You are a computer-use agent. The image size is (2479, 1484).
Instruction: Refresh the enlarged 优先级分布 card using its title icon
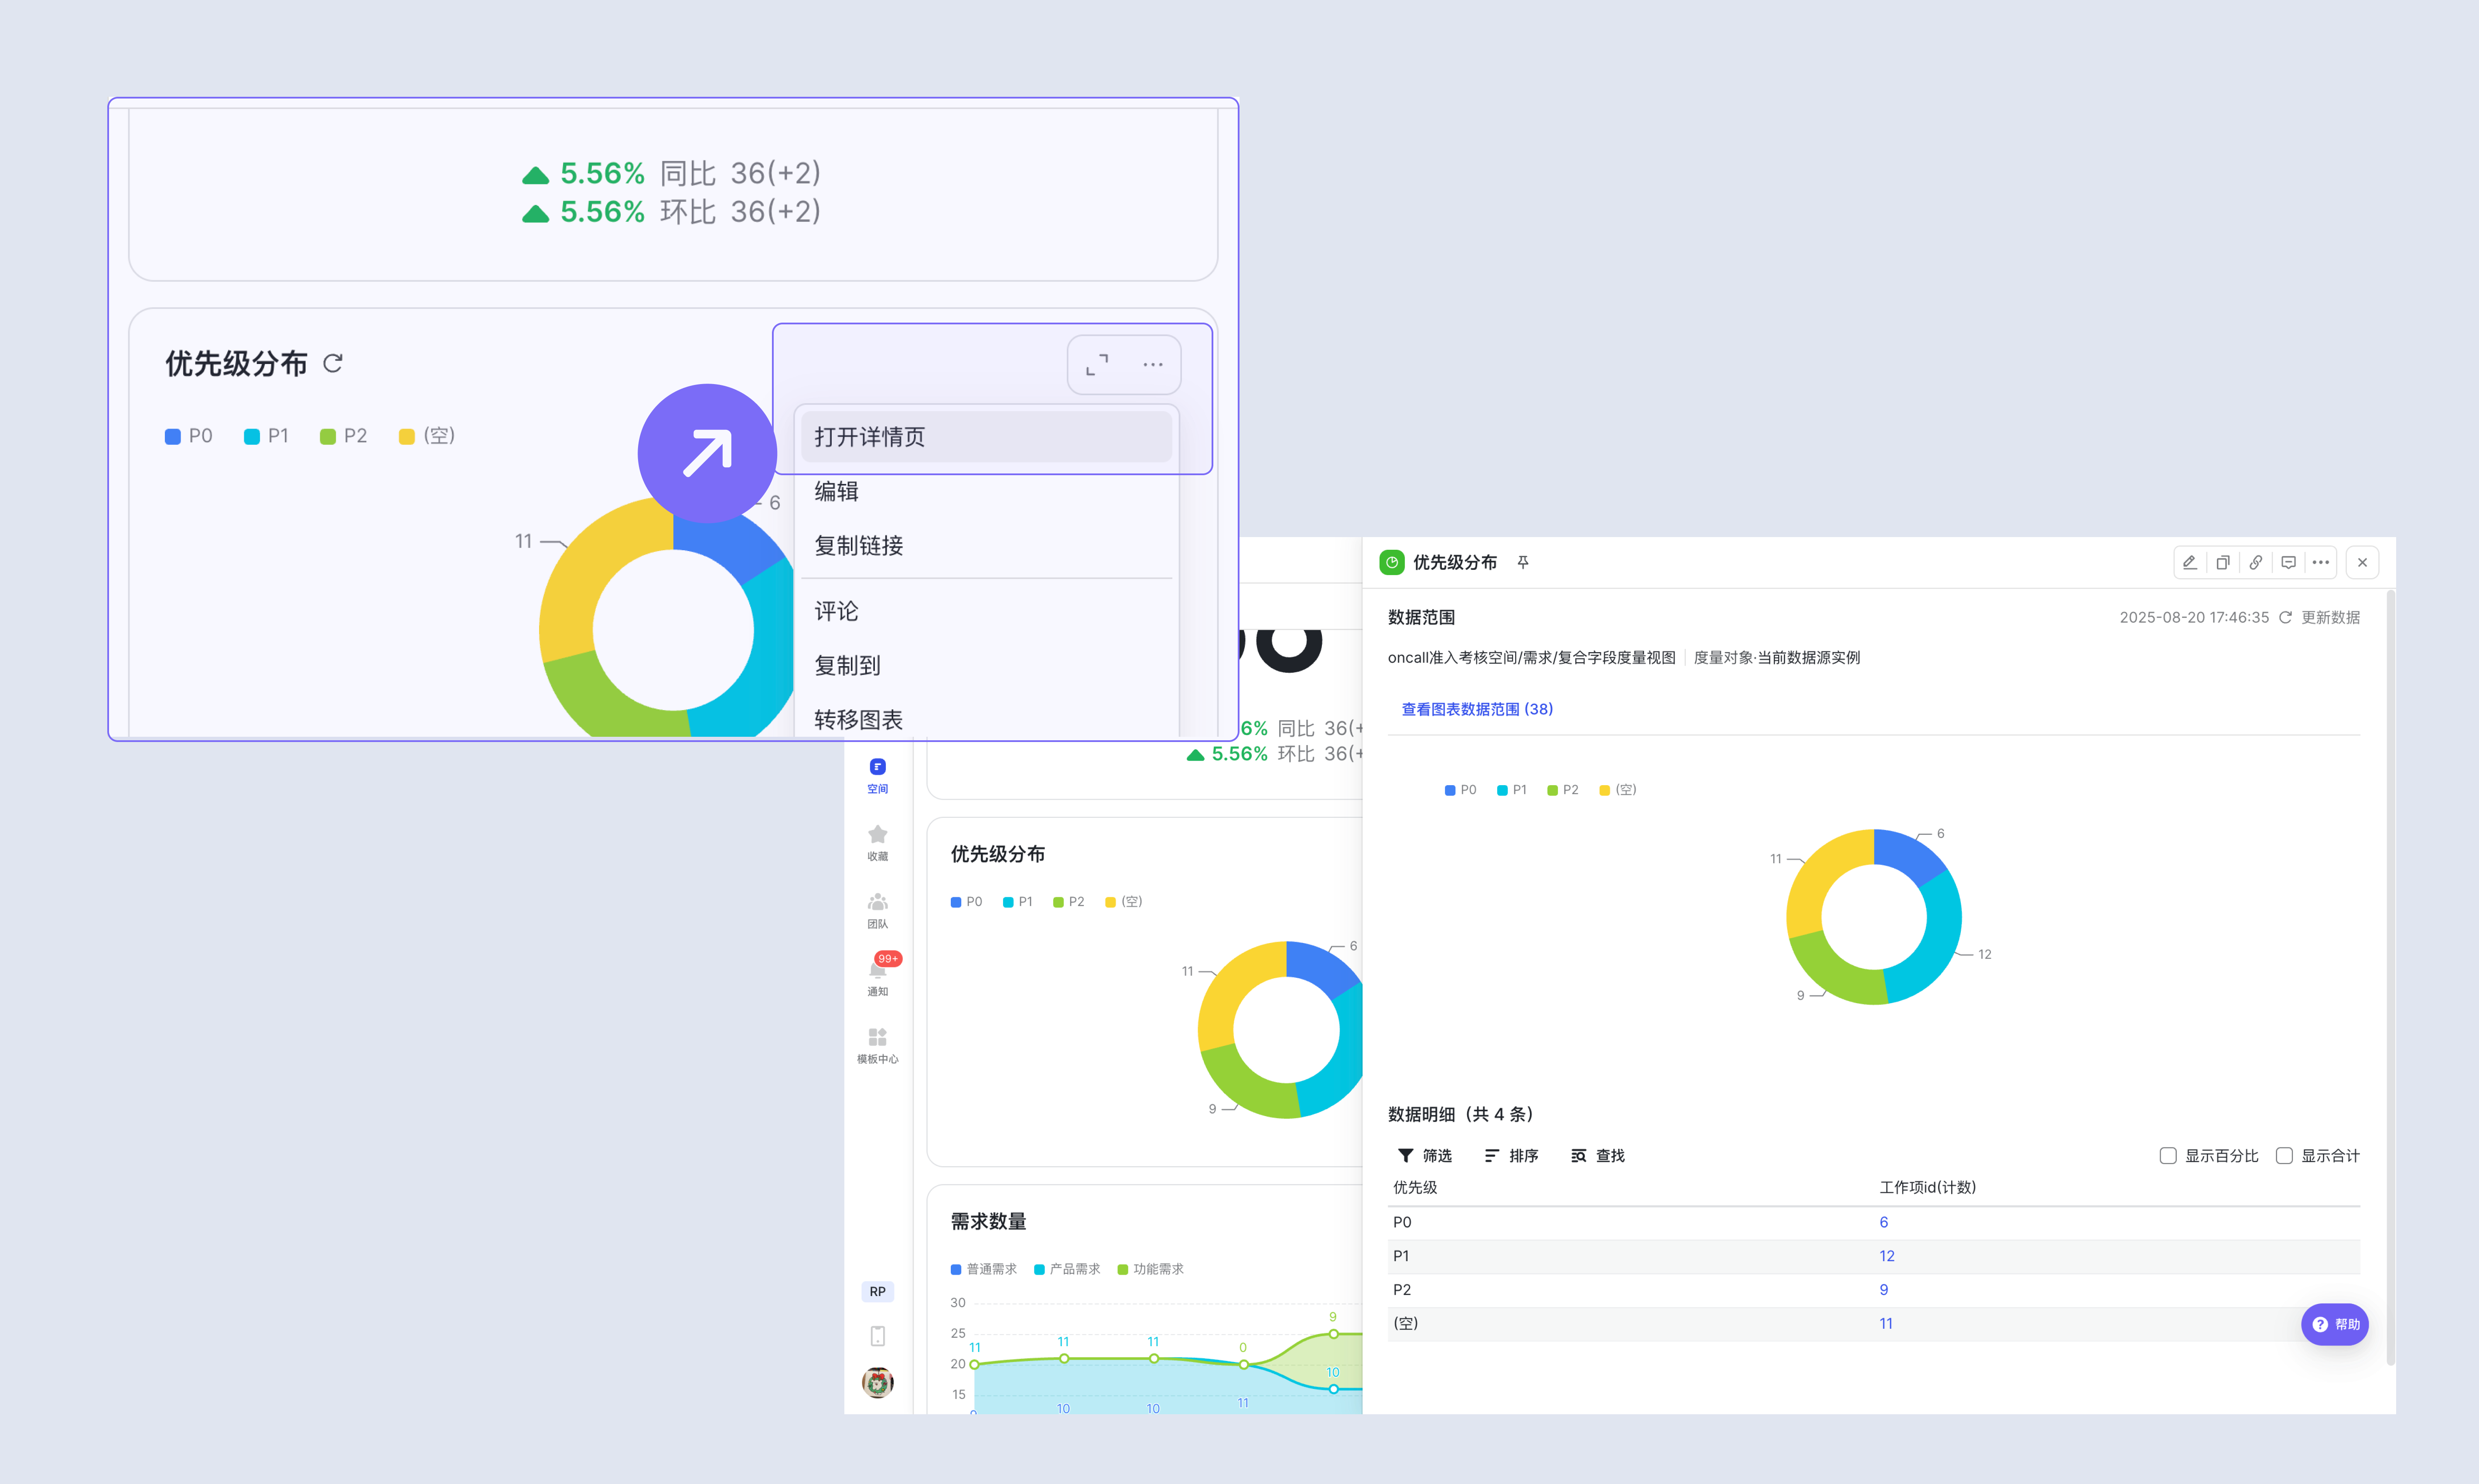click(333, 363)
